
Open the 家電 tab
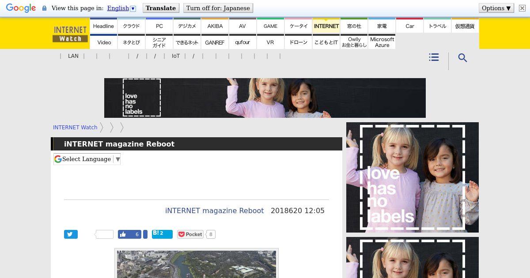(x=382, y=26)
